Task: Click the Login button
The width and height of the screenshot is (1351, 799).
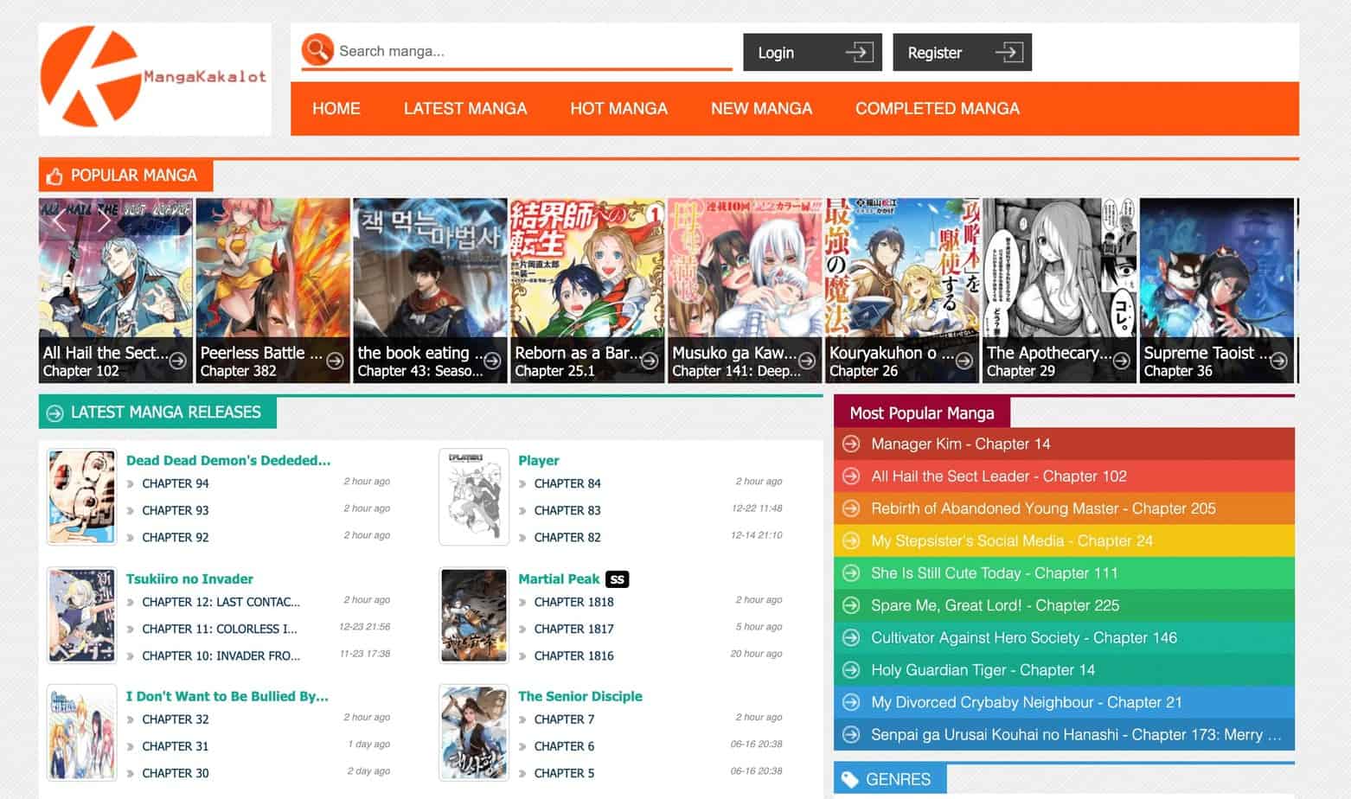Action: point(813,52)
